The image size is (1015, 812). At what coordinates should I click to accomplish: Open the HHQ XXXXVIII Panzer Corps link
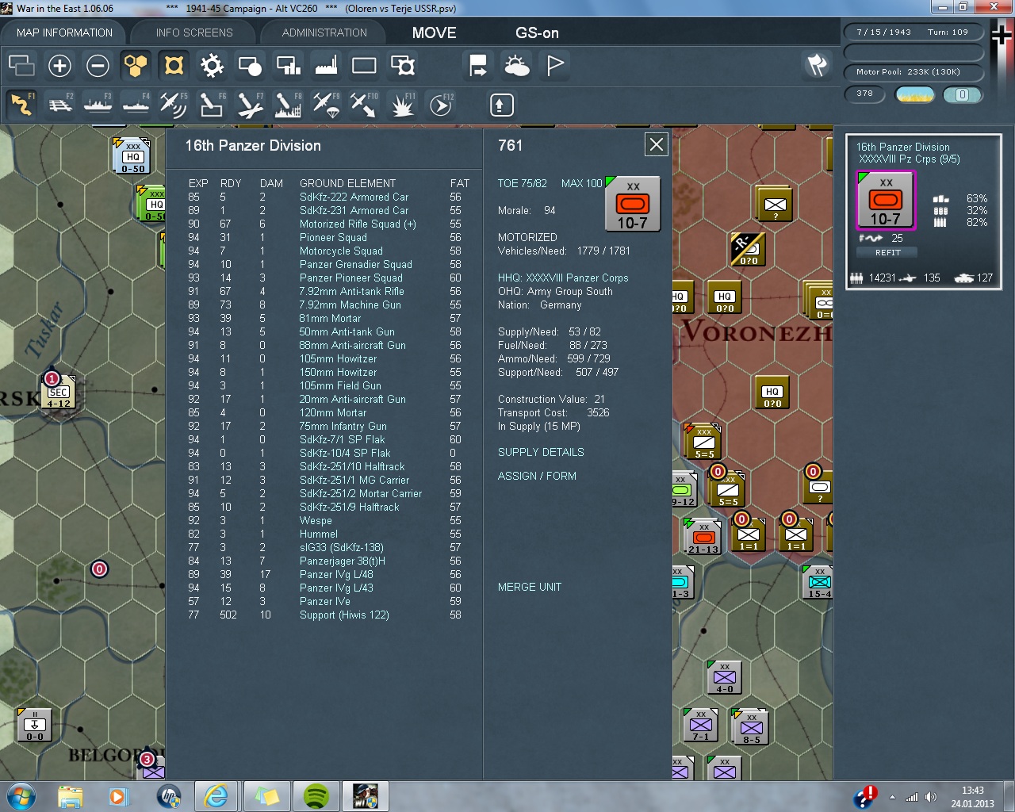(563, 278)
